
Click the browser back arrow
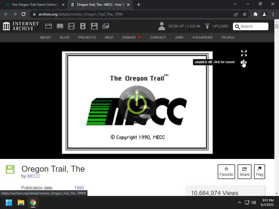pos(6,14)
